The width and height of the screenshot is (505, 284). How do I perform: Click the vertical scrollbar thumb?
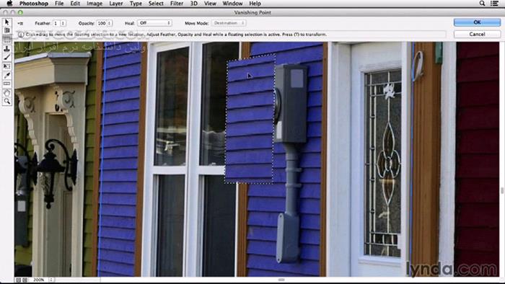pos(502,190)
